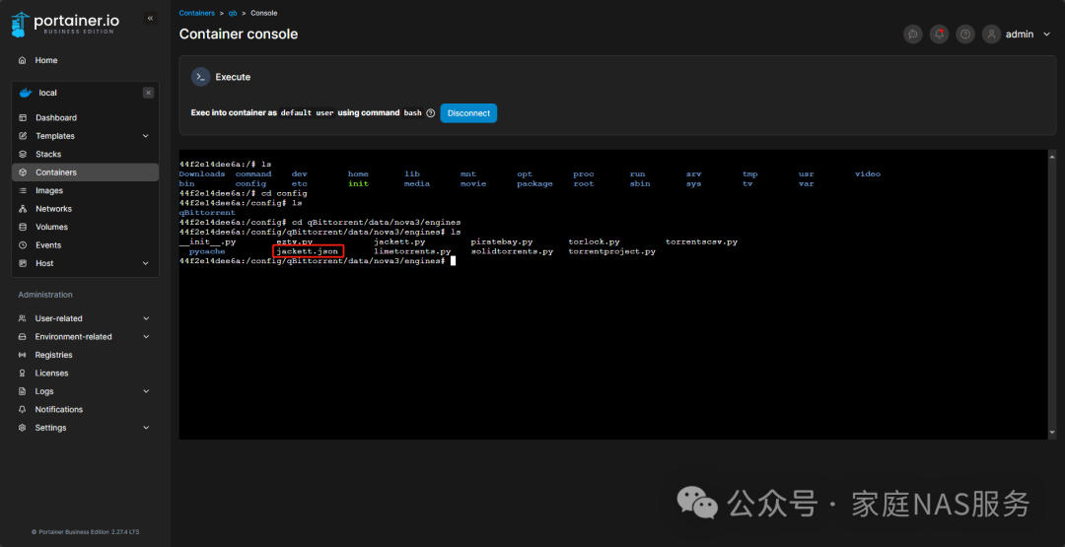This screenshot has height=547, width=1065.
Task: Click the Dashboard icon in sidebar
Action: click(23, 118)
